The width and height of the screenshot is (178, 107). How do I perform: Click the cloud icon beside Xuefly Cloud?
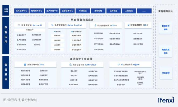coord(70,65)
